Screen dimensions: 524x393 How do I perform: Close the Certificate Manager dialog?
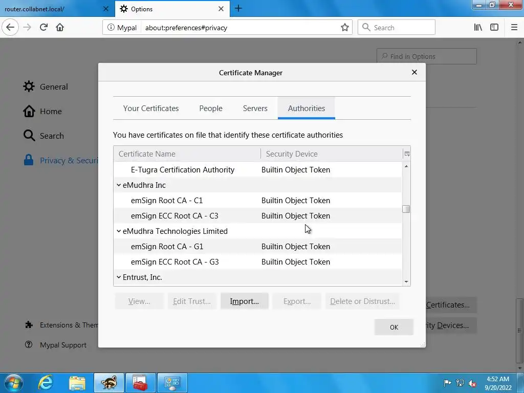414,72
